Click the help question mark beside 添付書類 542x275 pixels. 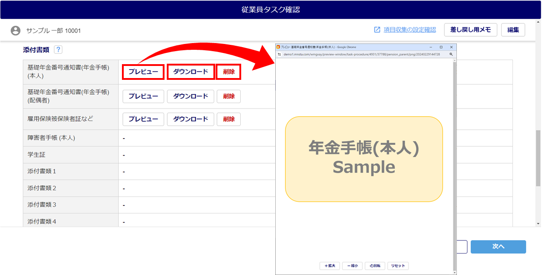click(58, 50)
